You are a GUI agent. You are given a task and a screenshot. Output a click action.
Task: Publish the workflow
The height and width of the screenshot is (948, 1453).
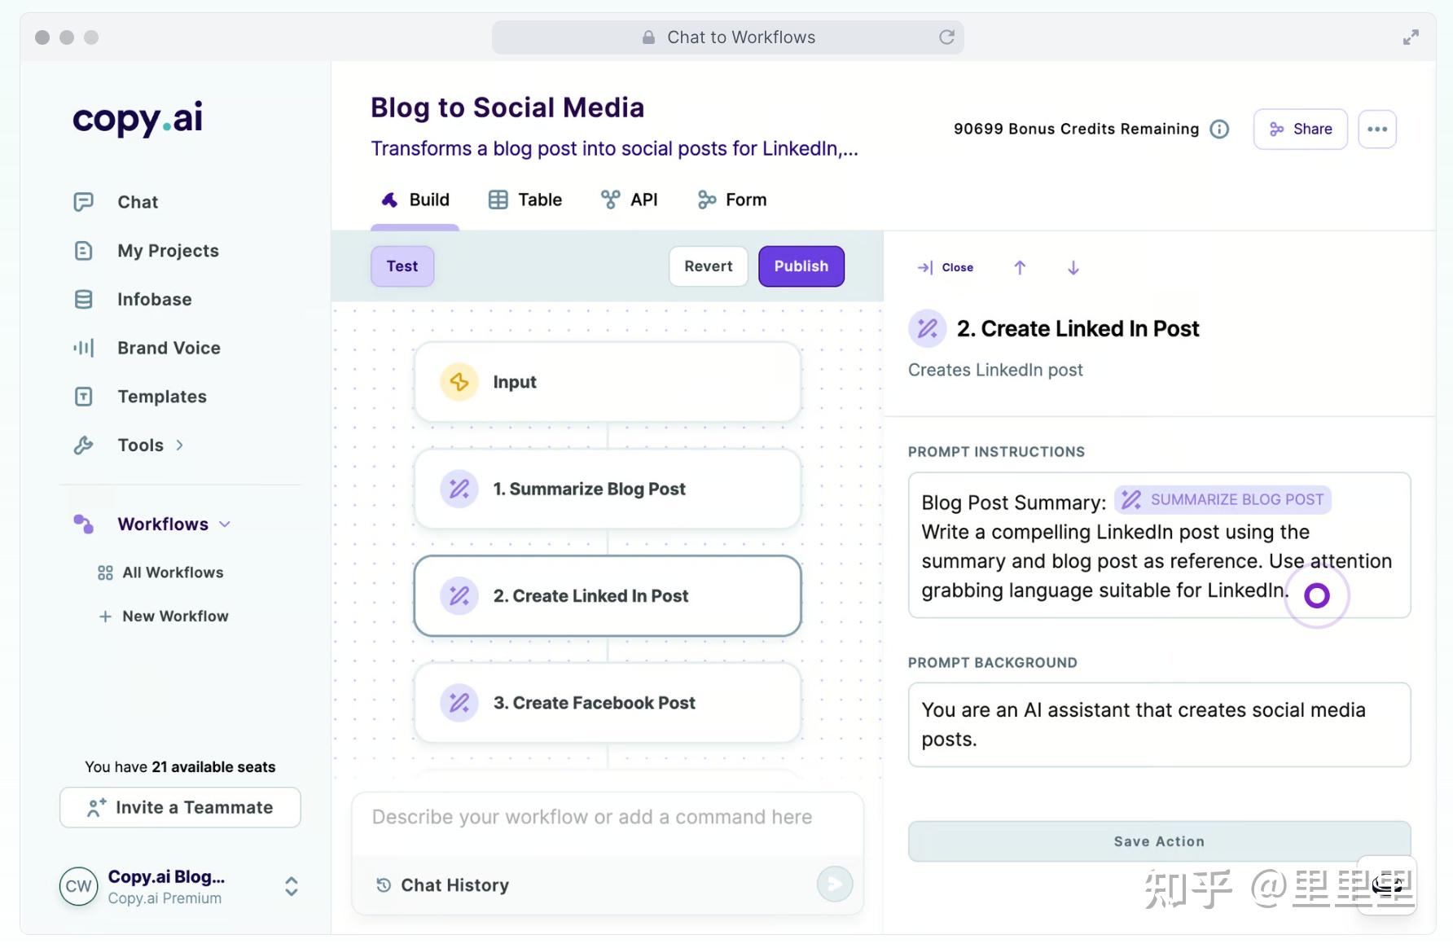pyautogui.click(x=801, y=266)
